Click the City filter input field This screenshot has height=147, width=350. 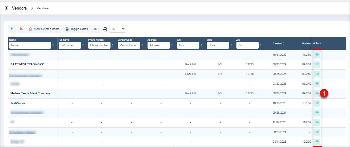(188, 45)
